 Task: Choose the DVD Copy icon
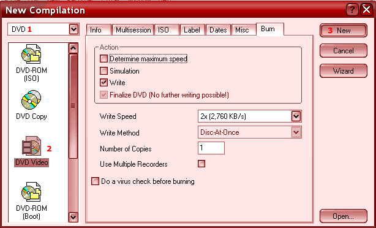click(31, 105)
